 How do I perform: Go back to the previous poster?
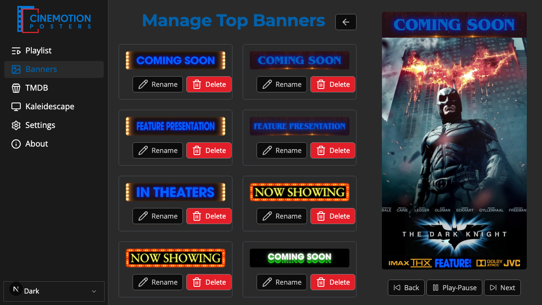pyautogui.click(x=406, y=288)
